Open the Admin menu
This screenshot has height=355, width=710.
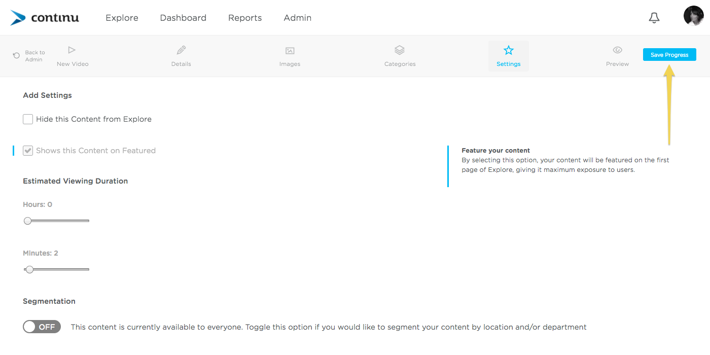(298, 18)
